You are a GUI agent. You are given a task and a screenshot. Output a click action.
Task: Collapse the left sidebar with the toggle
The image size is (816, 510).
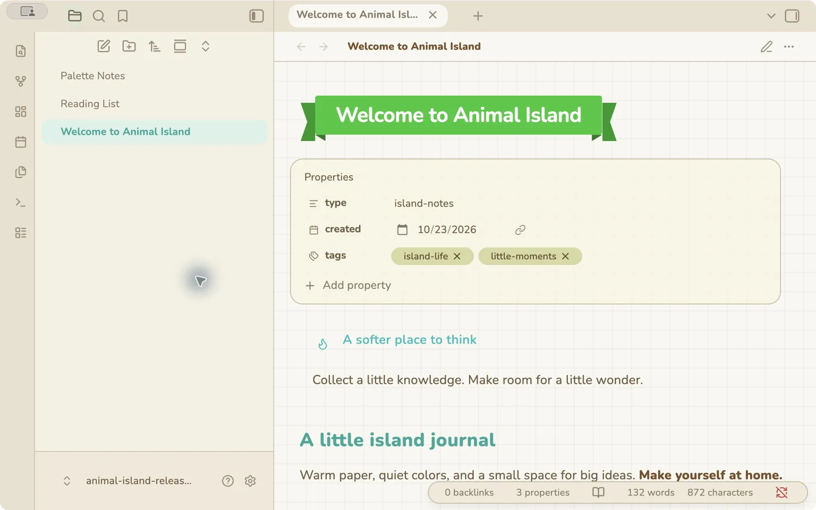pos(257,16)
